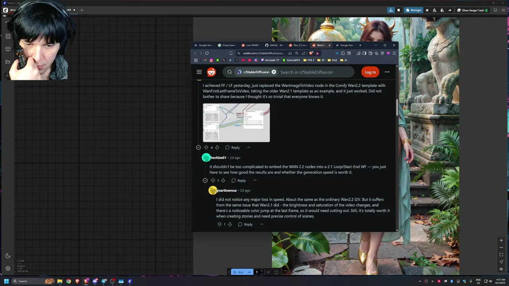Open new browser tab

360,45
